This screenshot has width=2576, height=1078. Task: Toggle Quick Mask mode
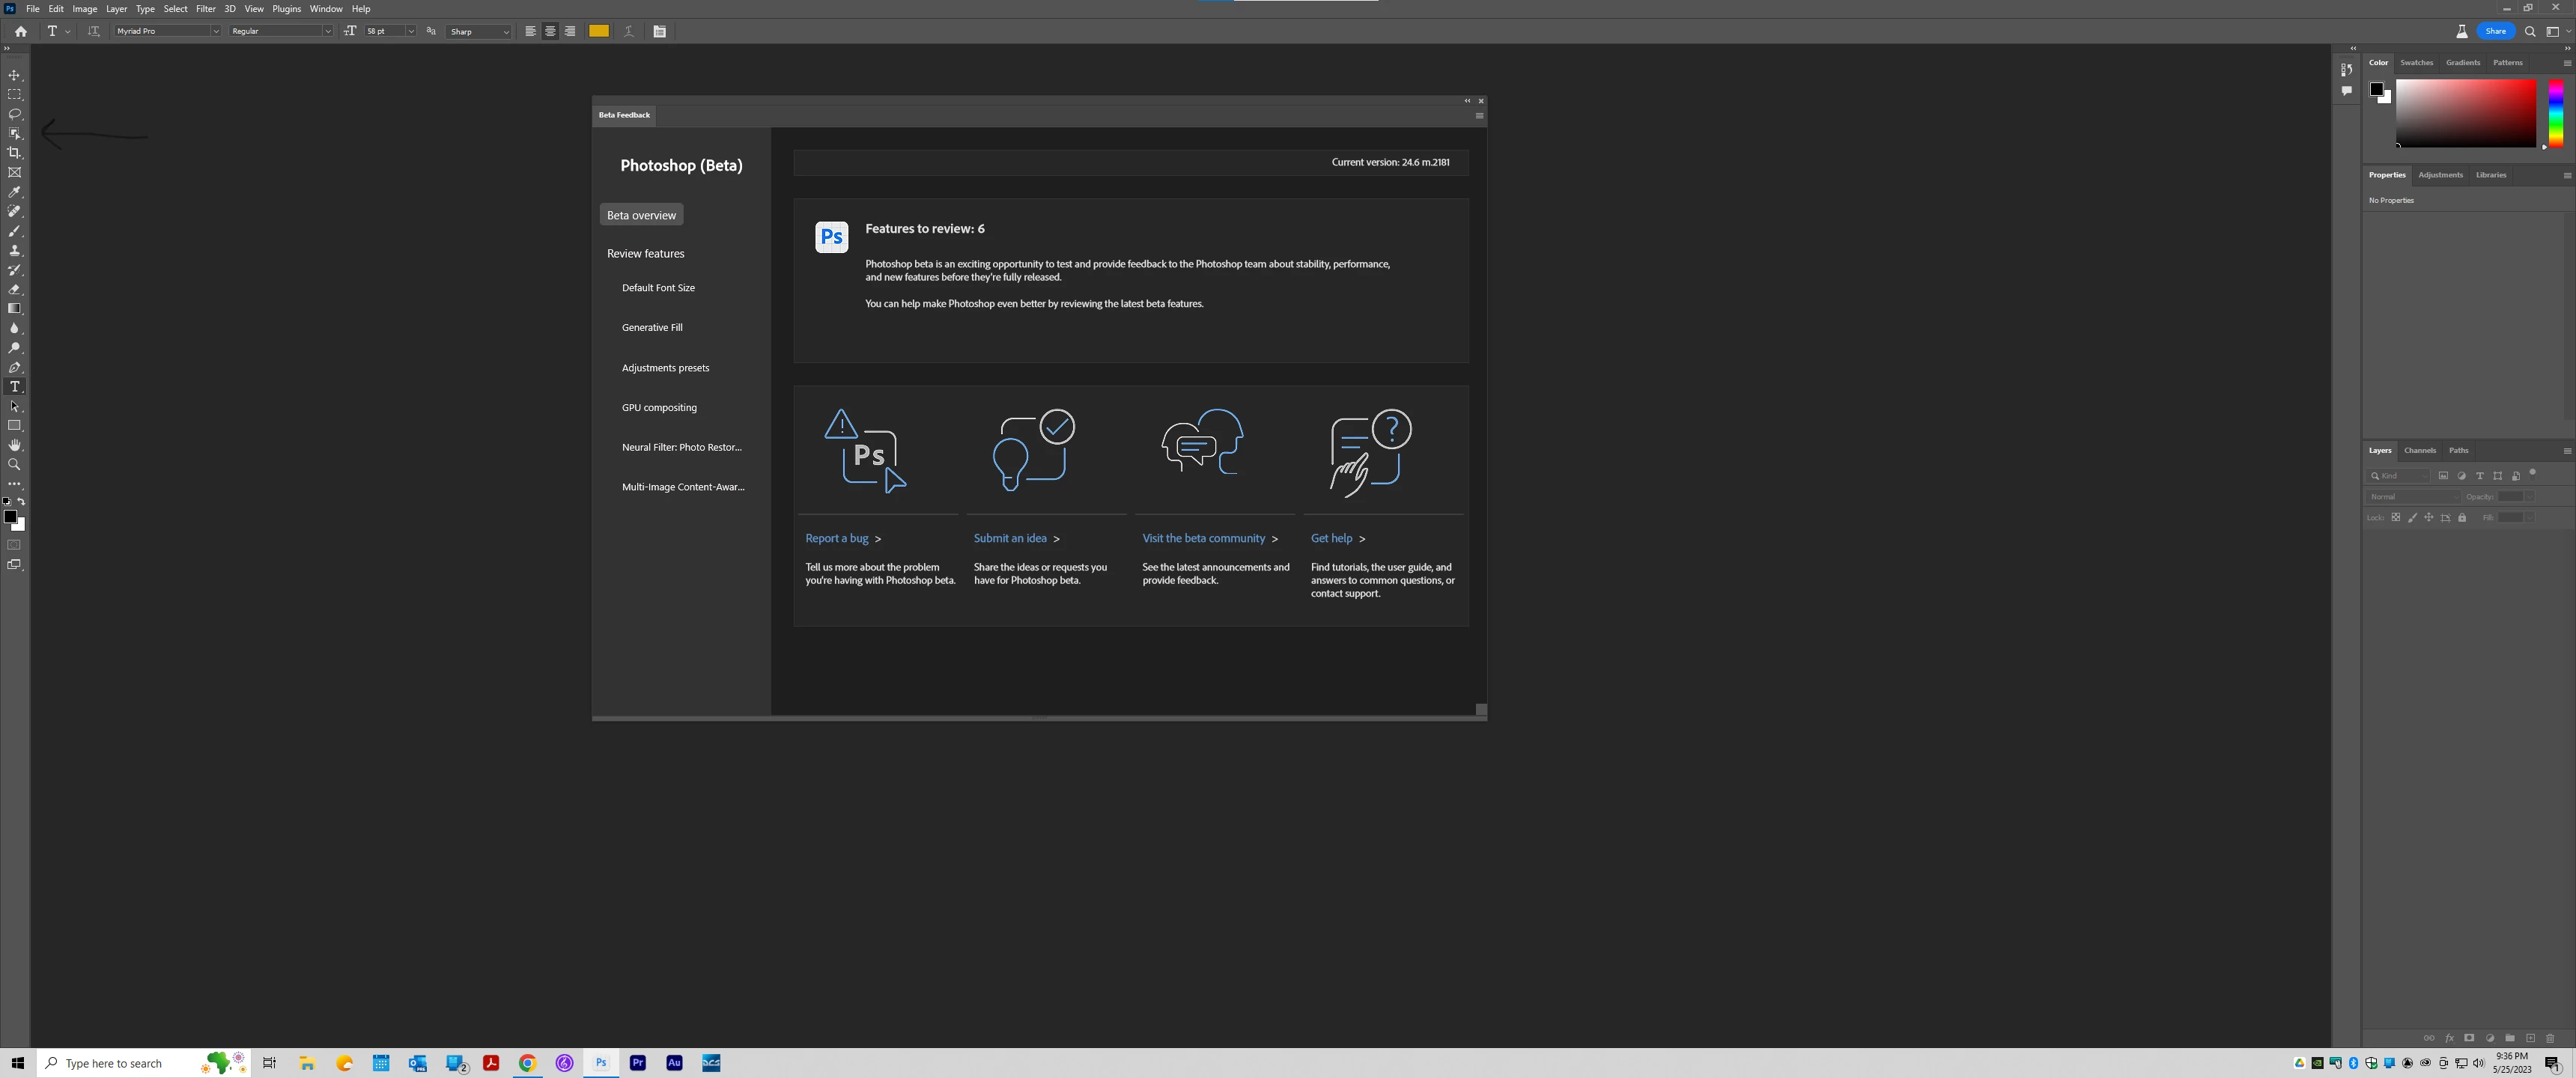(14, 545)
